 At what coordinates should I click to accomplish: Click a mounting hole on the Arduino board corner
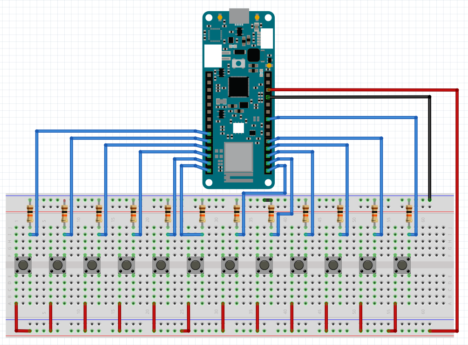coord(208,18)
